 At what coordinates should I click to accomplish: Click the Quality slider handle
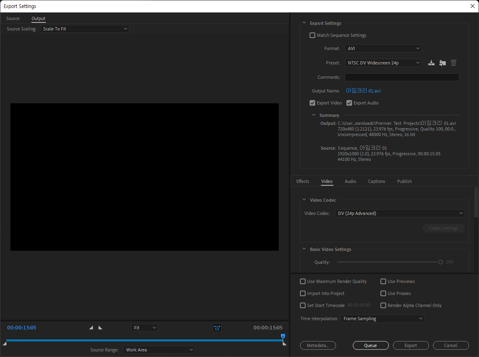[441, 262]
